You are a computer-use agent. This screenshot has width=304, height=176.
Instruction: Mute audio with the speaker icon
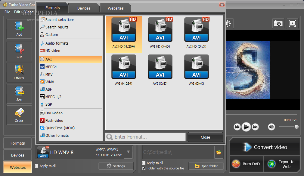point(271,127)
